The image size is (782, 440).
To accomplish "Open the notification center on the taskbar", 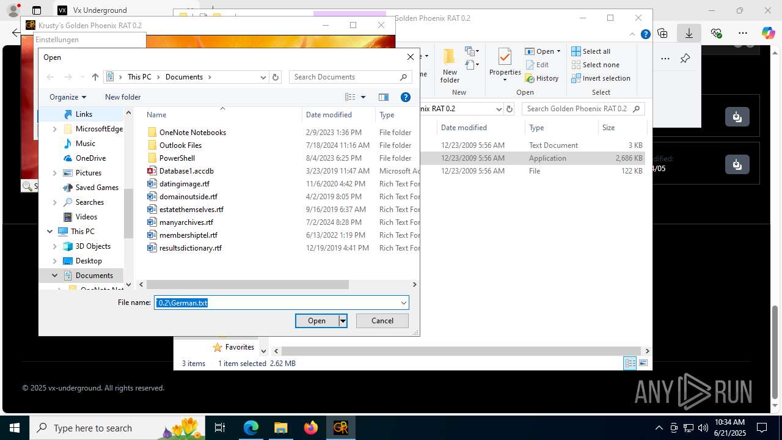I will pyautogui.click(x=762, y=428).
